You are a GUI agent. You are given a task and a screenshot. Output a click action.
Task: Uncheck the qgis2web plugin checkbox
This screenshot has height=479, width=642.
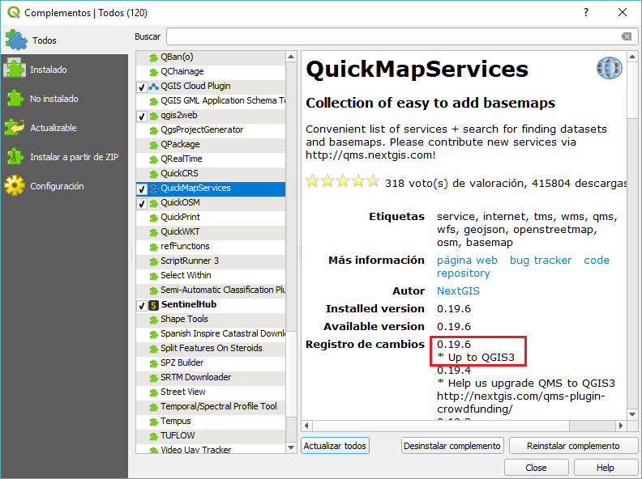[x=142, y=116]
